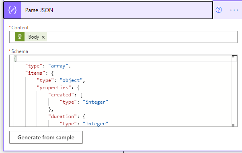Image resolution: width=242 pixels, height=153 pixels.
Task: Remove the Body token with its X
Action: (43, 37)
